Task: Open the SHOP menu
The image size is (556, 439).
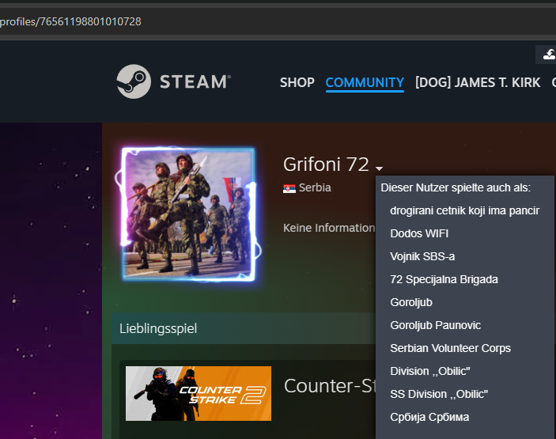Action: click(297, 82)
